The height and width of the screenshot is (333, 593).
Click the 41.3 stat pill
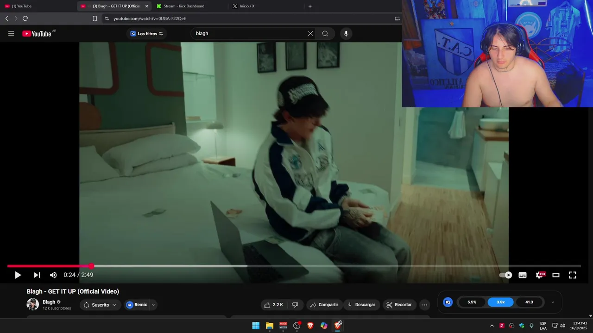coord(529,302)
